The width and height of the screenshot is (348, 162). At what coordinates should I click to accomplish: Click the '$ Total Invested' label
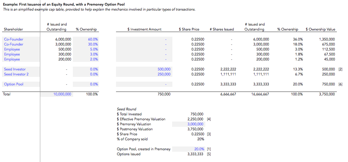point(129,114)
